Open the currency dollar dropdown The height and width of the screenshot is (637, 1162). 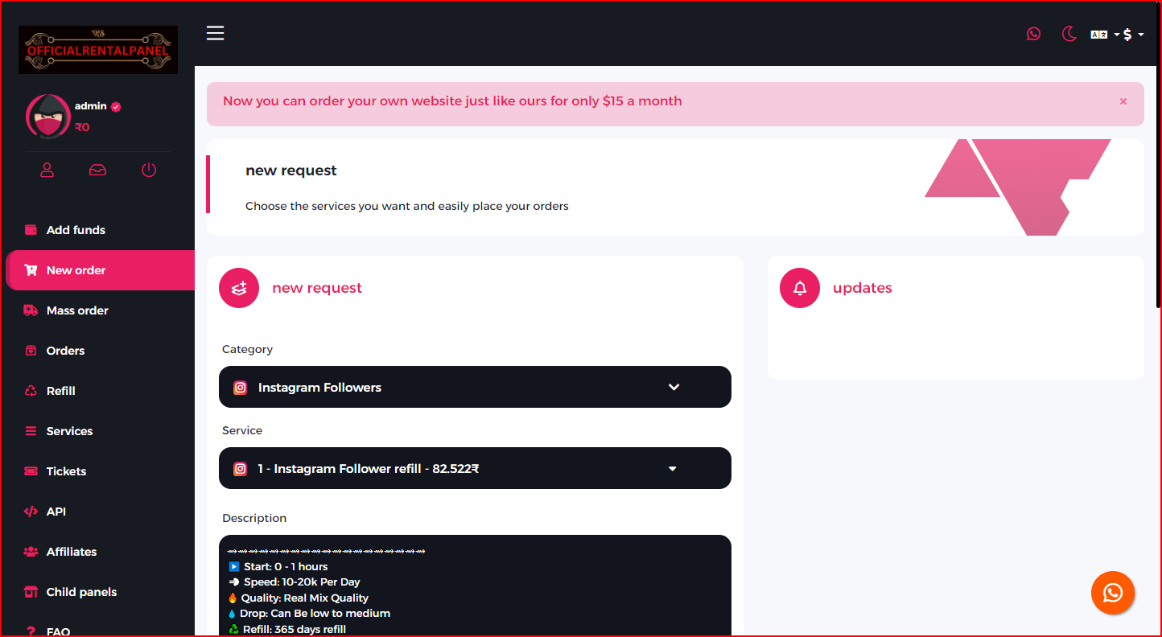1132,35
